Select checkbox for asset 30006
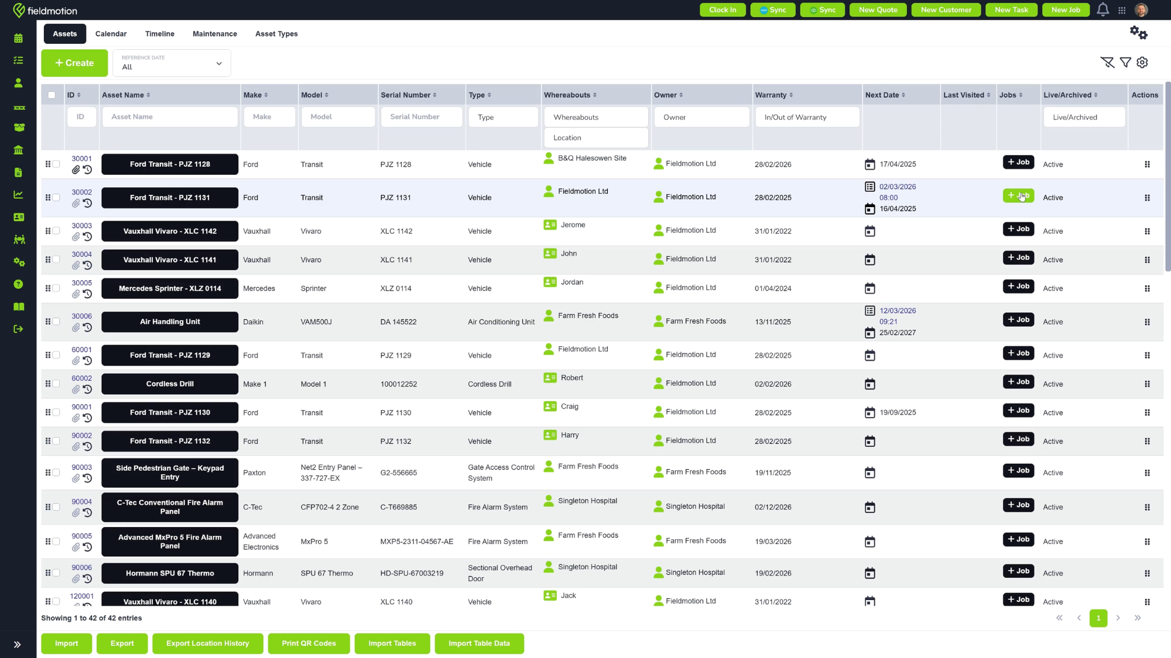This screenshot has height=658, width=1171. click(x=56, y=322)
